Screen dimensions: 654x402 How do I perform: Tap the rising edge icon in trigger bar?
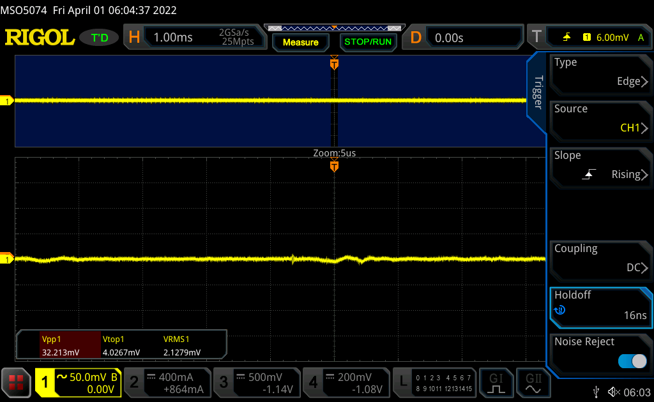click(567, 37)
